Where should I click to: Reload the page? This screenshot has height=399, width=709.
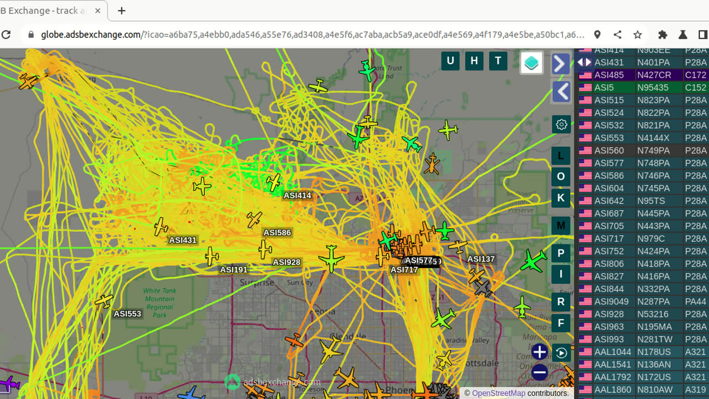pyautogui.click(x=6, y=34)
